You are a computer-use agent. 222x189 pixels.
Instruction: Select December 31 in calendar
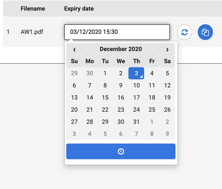(136, 122)
